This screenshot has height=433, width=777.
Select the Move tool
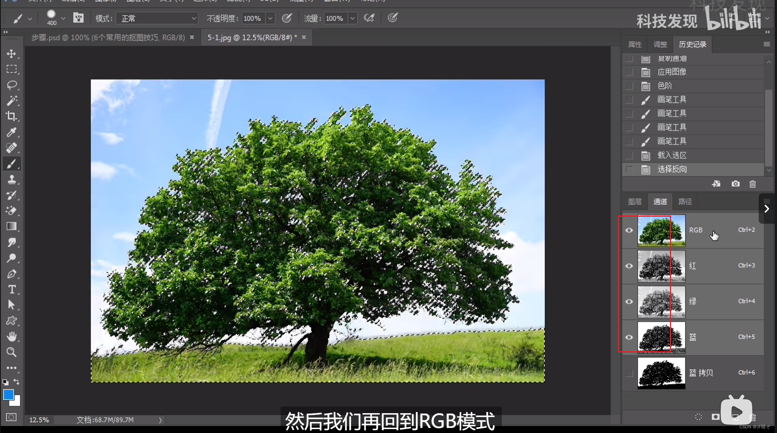[x=11, y=54]
